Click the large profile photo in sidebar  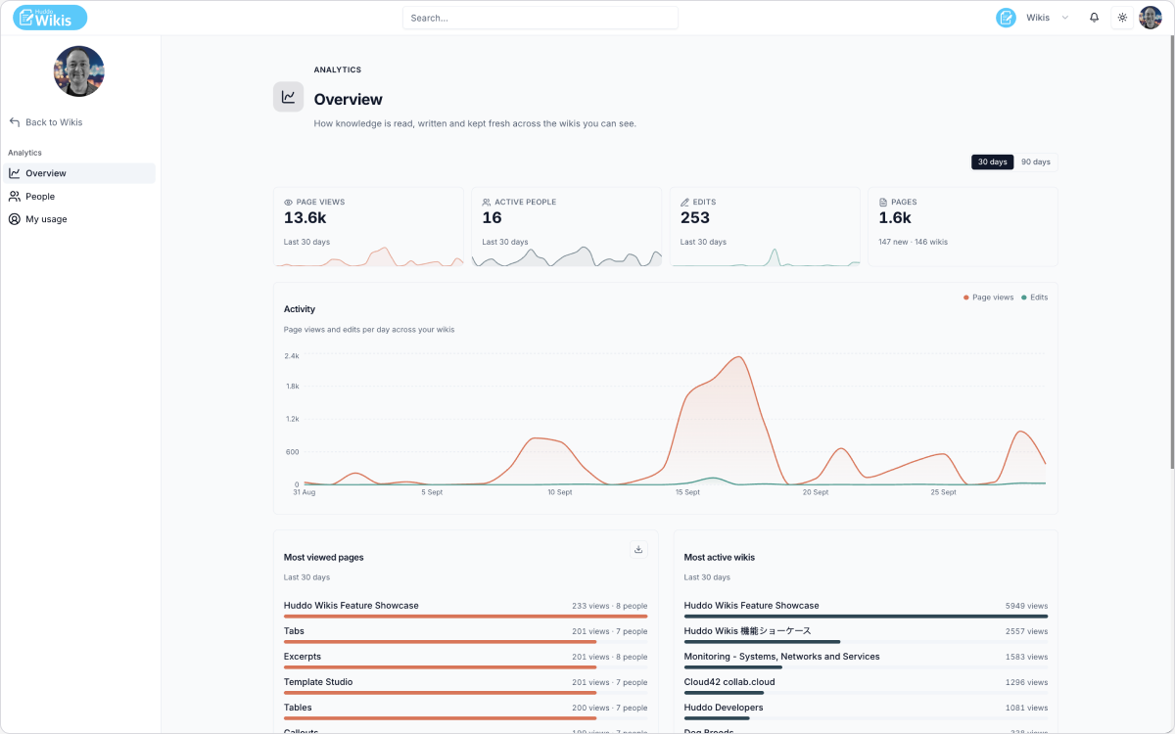click(x=79, y=71)
